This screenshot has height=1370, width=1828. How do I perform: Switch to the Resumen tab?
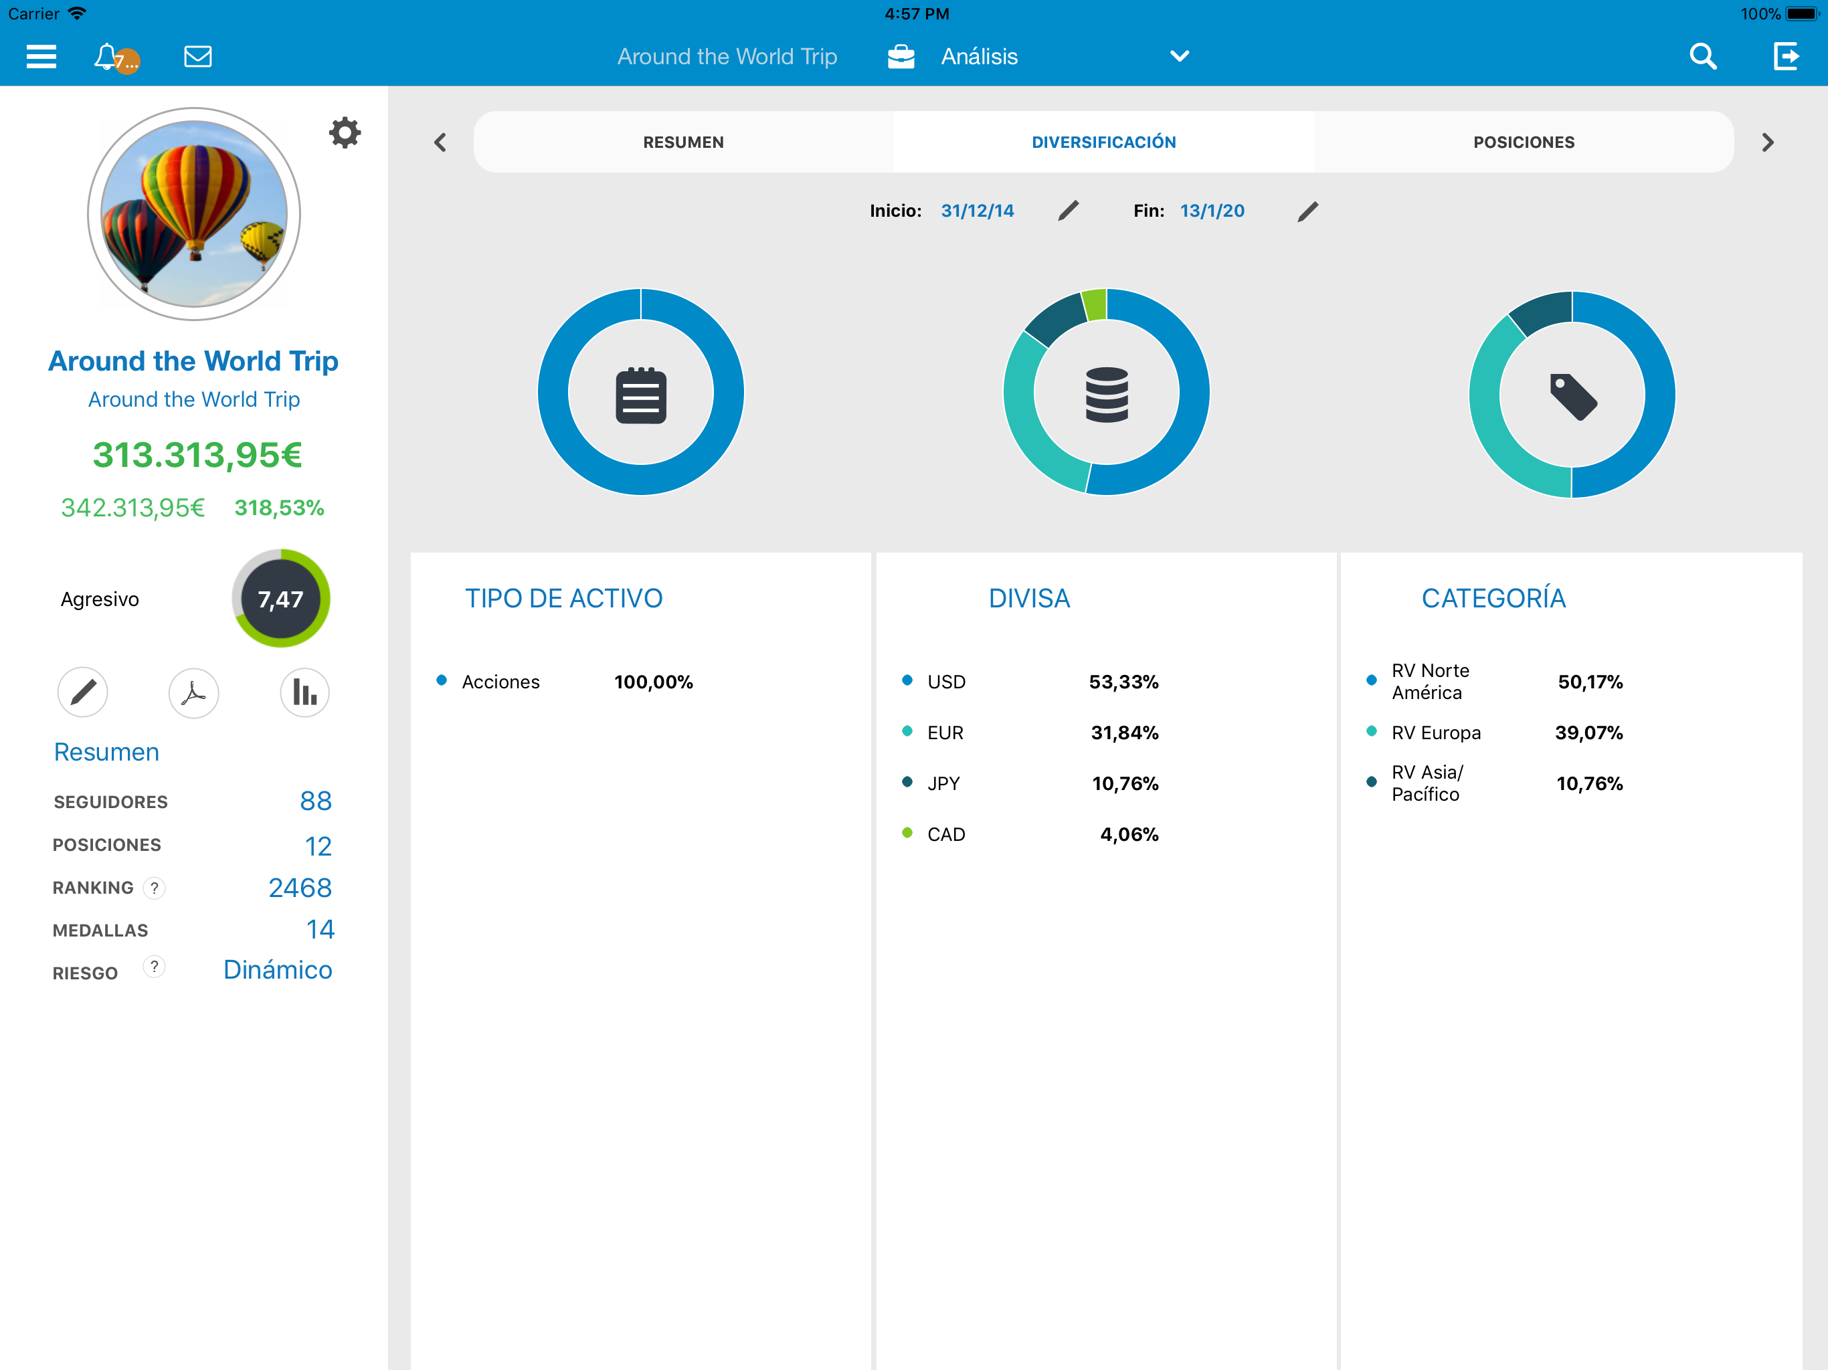pyautogui.click(x=682, y=142)
